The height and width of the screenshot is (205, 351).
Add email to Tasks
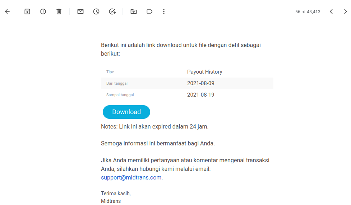pyautogui.click(x=112, y=11)
